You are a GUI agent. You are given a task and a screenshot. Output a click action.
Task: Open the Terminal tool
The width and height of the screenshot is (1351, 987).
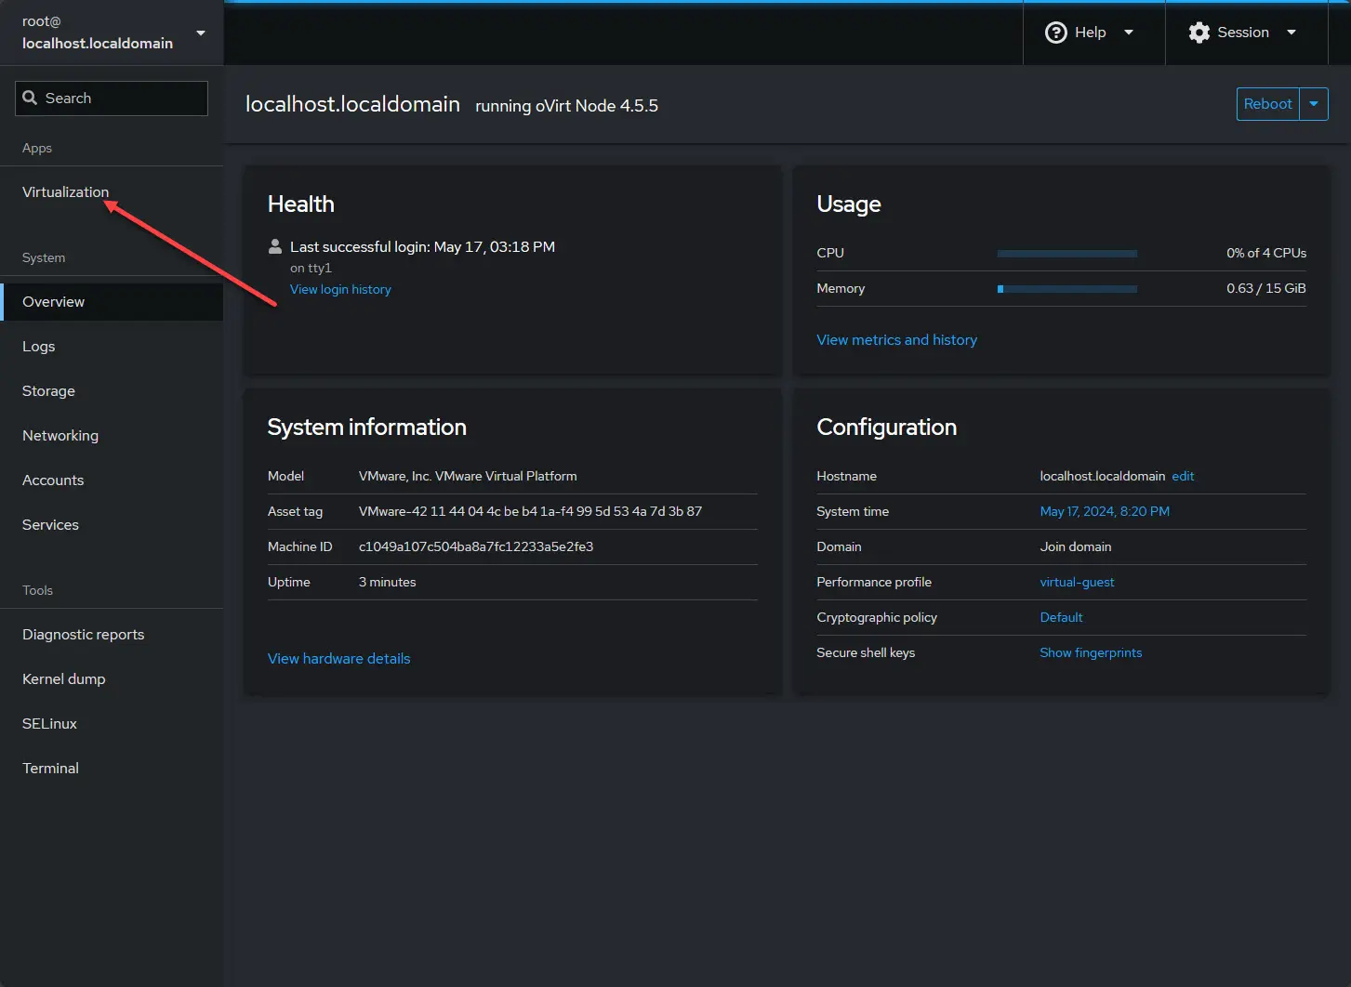coord(50,769)
